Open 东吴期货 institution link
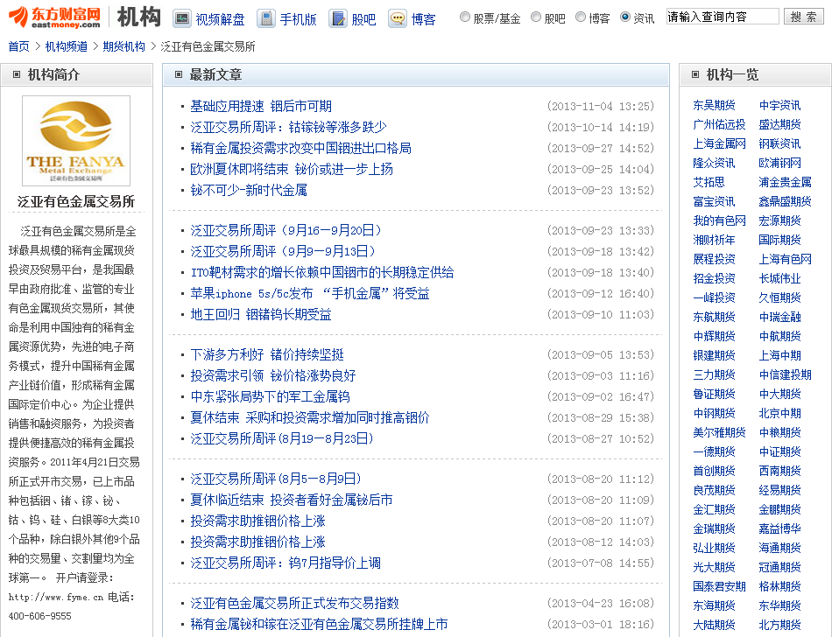 (714, 105)
